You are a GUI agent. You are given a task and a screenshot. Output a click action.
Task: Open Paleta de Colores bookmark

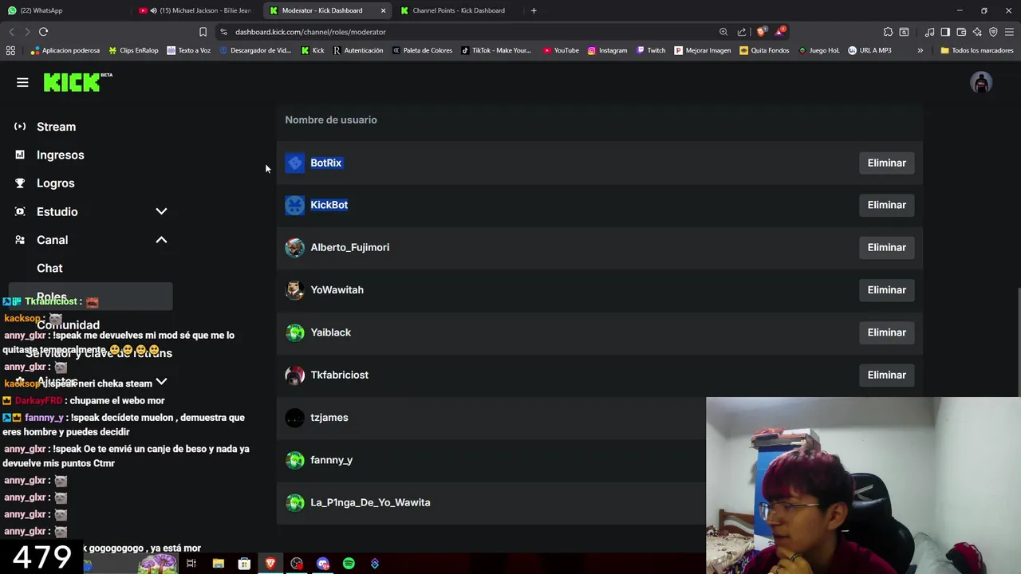click(x=422, y=50)
